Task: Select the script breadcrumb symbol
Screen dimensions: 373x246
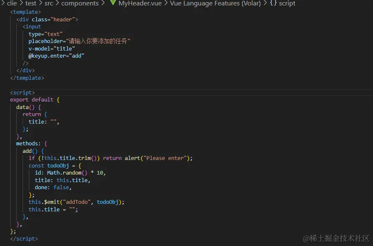Action: tap(287, 3)
